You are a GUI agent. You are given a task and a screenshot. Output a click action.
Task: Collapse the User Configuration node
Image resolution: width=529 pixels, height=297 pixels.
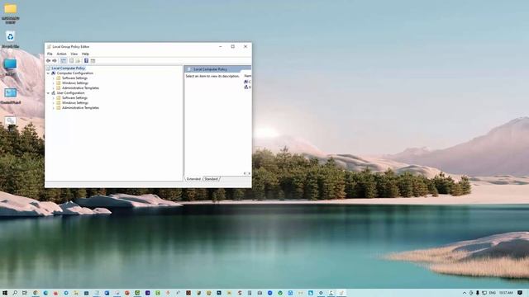(x=48, y=93)
